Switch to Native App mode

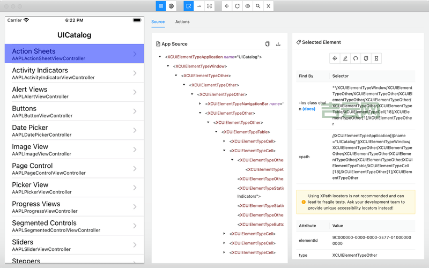coord(160,6)
